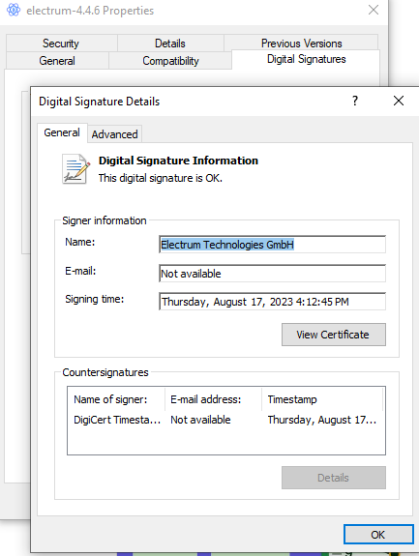Click the question mark help button

355,102
